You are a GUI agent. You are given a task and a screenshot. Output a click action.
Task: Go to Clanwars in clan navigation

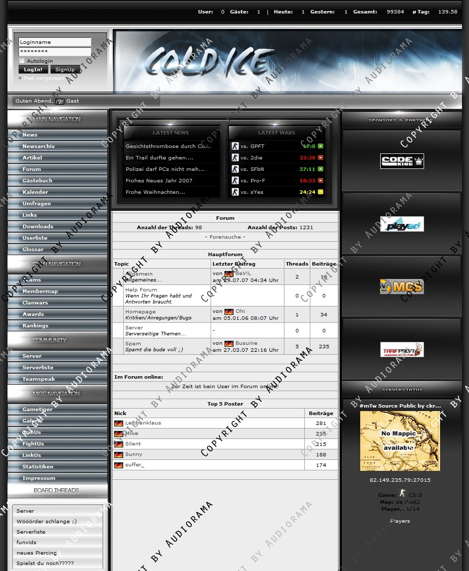tap(35, 302)
